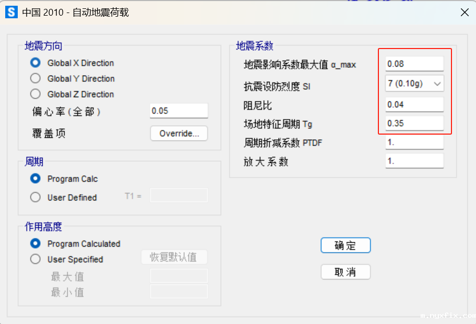The height and width of the screenshot is (324, 476).
Task: Click the 场地特征周期 Tg field
Action: click(x=414, y=123)
